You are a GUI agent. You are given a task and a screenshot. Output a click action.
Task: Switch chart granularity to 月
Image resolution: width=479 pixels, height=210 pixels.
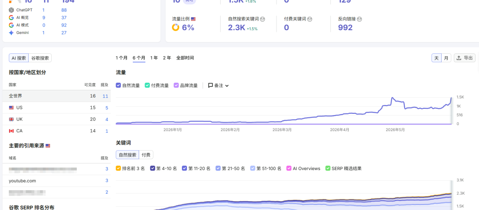[446, 58]
